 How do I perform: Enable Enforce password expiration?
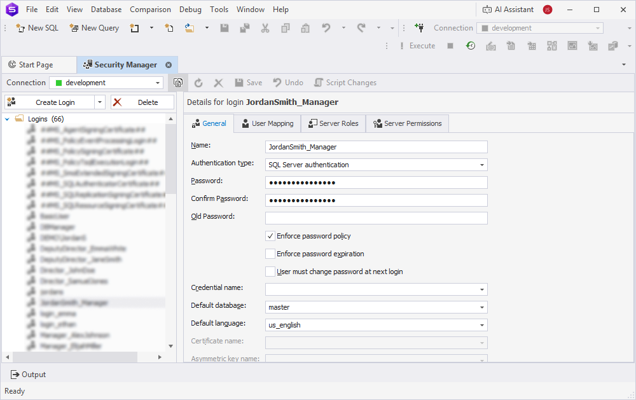click(270, 254)
